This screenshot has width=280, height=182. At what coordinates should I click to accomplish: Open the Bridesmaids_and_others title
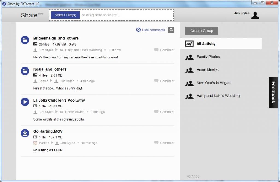(x=56, y=38)
